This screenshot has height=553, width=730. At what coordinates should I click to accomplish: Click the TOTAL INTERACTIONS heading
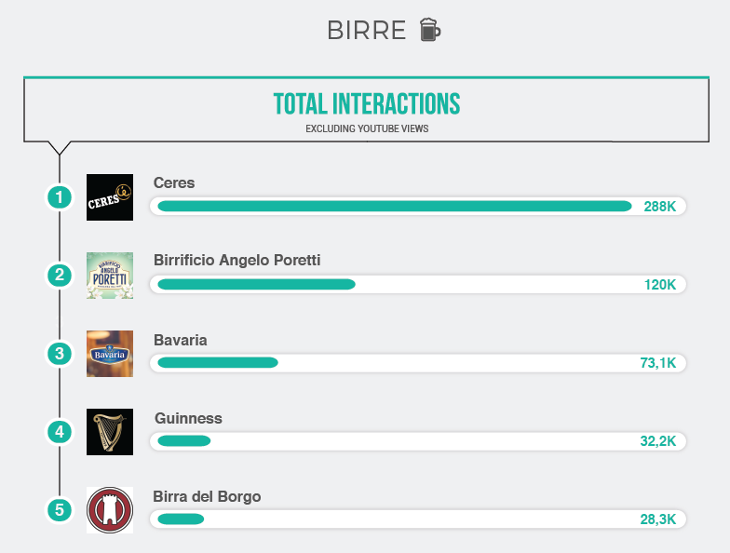367,104
